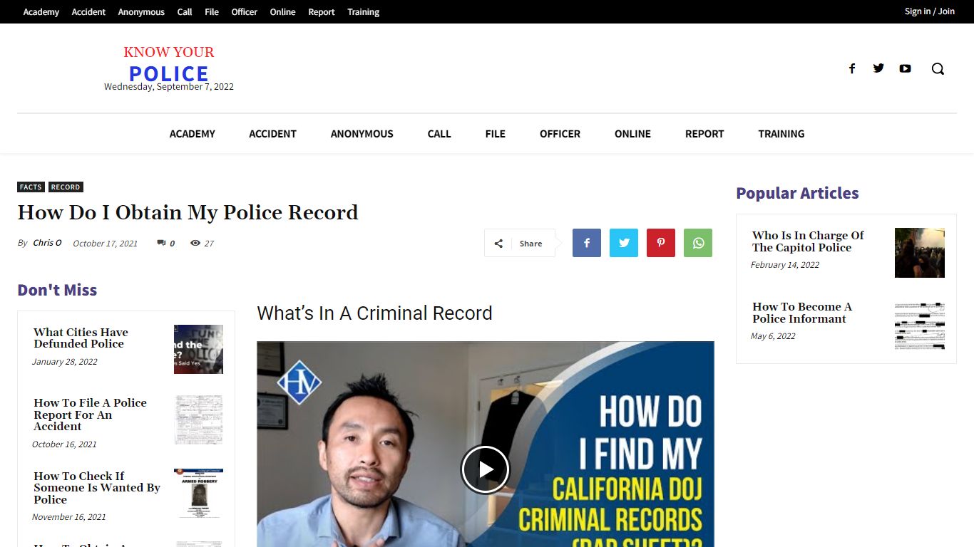974x547 pixels.
Task: Click the Defunded Police article thumbnail
Action: pos(198,349)
